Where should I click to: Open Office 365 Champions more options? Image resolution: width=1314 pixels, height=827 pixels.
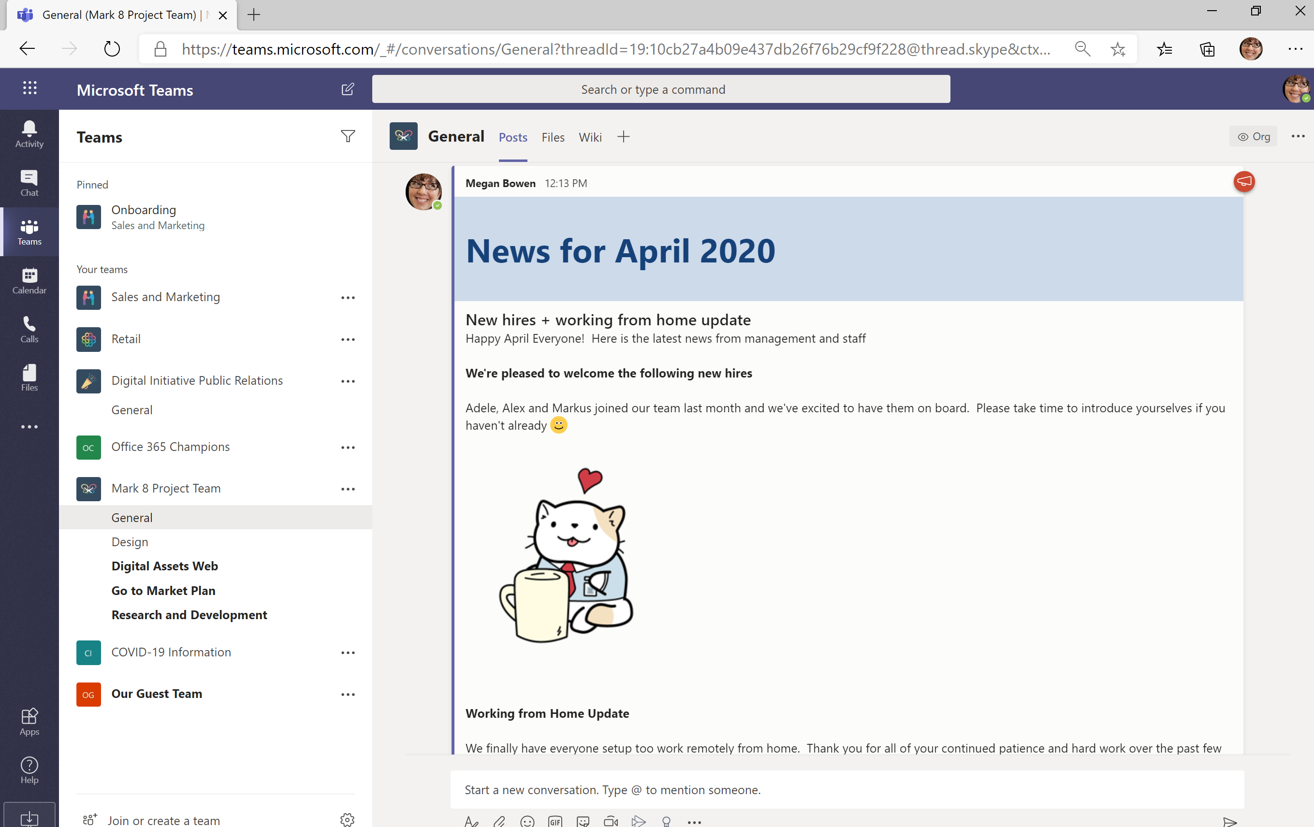(348, 447)
